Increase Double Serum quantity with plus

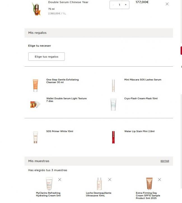(125, 5)
